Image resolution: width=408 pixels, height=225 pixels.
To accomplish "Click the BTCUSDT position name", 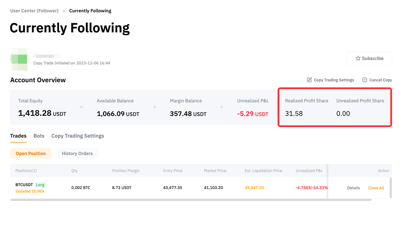I will [x=24, y=185].
